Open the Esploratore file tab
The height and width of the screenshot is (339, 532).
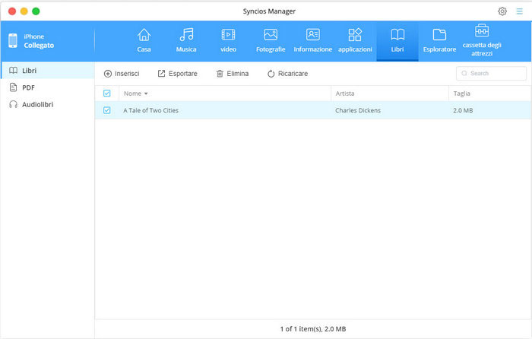click(x=439, y=41)
